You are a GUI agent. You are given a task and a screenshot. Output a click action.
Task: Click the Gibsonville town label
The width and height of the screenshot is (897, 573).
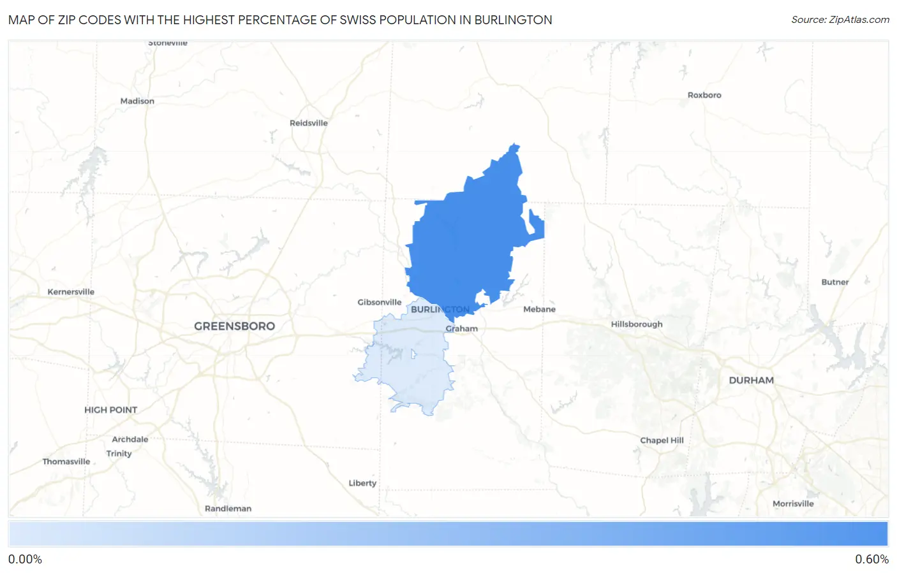380,302
